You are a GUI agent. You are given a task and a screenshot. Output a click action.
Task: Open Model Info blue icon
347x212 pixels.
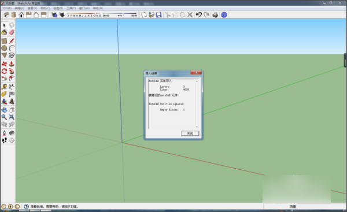coord(224,15)
